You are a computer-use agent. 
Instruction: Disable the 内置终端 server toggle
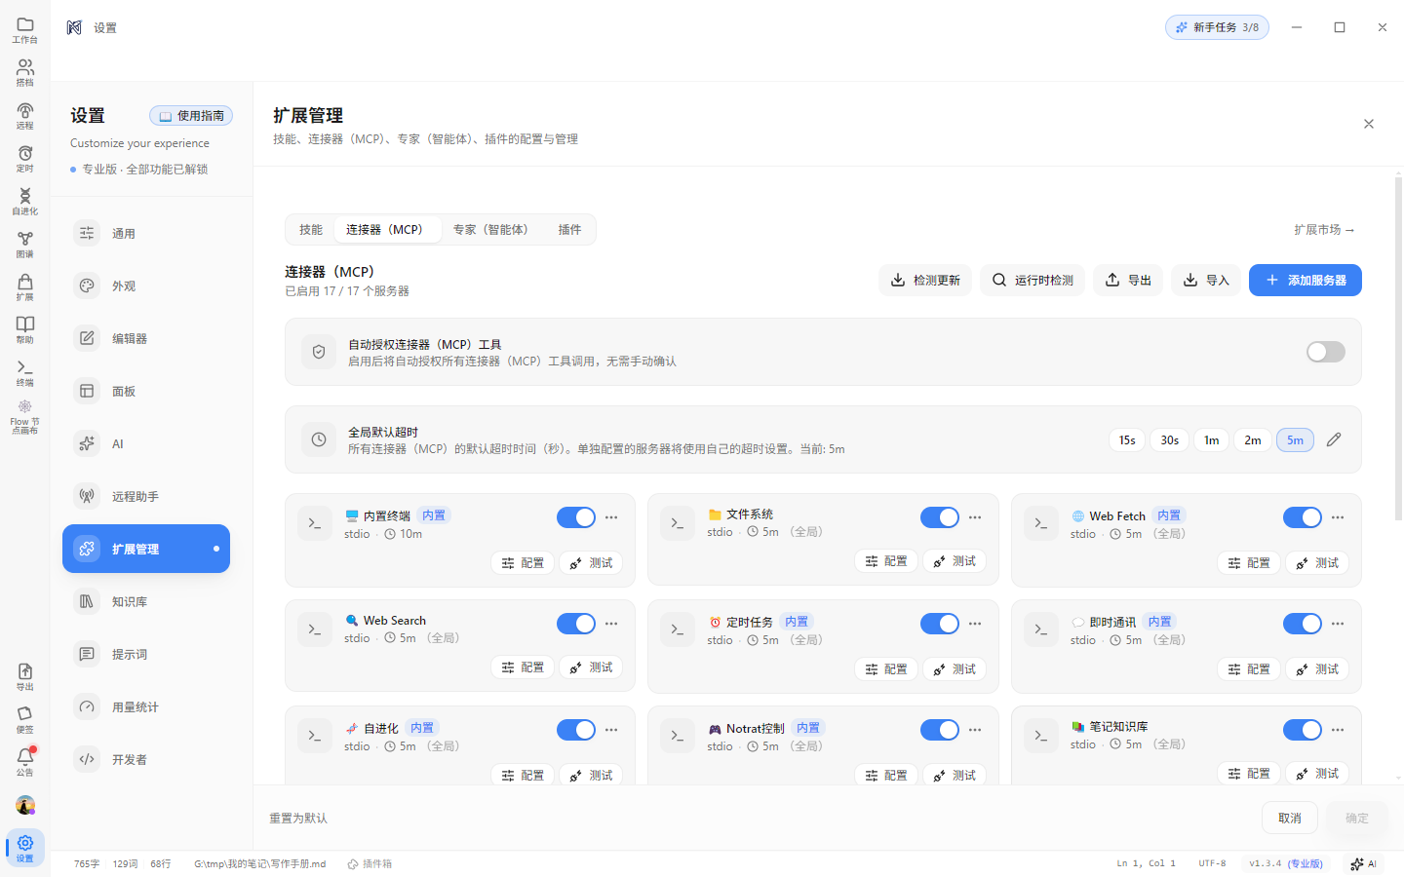point(576,517)
